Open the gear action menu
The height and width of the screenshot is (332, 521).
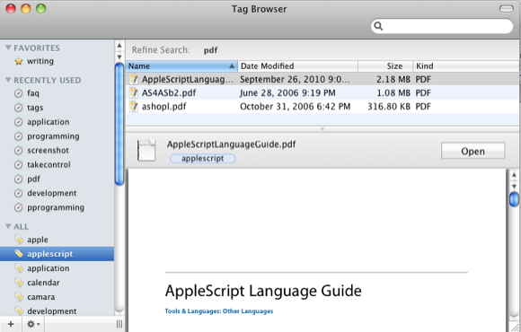tap(33, 324)
